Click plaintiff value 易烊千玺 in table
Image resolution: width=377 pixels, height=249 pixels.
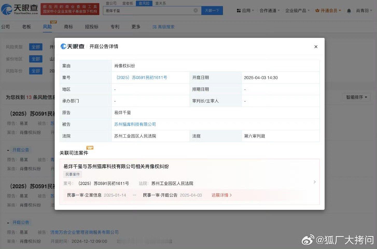[123, 113]
